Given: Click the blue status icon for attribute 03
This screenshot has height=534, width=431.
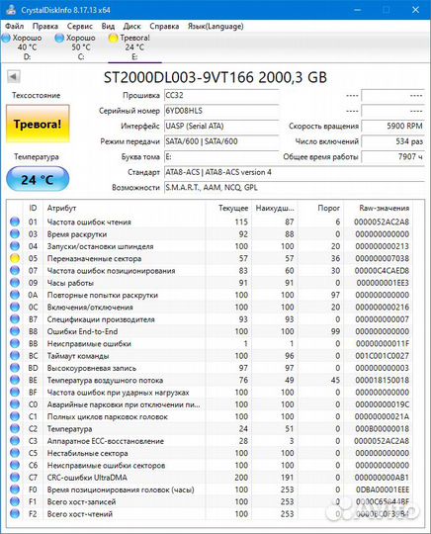Looking at the screenshot, I should pos(15,234).
